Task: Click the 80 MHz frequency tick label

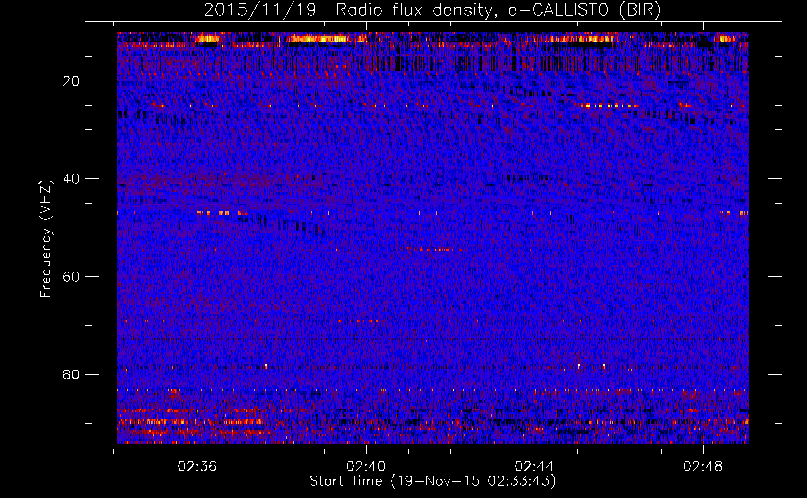Action: [72, 374]
